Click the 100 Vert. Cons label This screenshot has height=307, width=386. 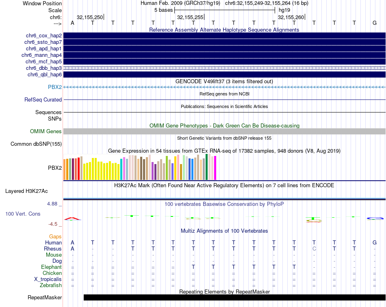23,214
